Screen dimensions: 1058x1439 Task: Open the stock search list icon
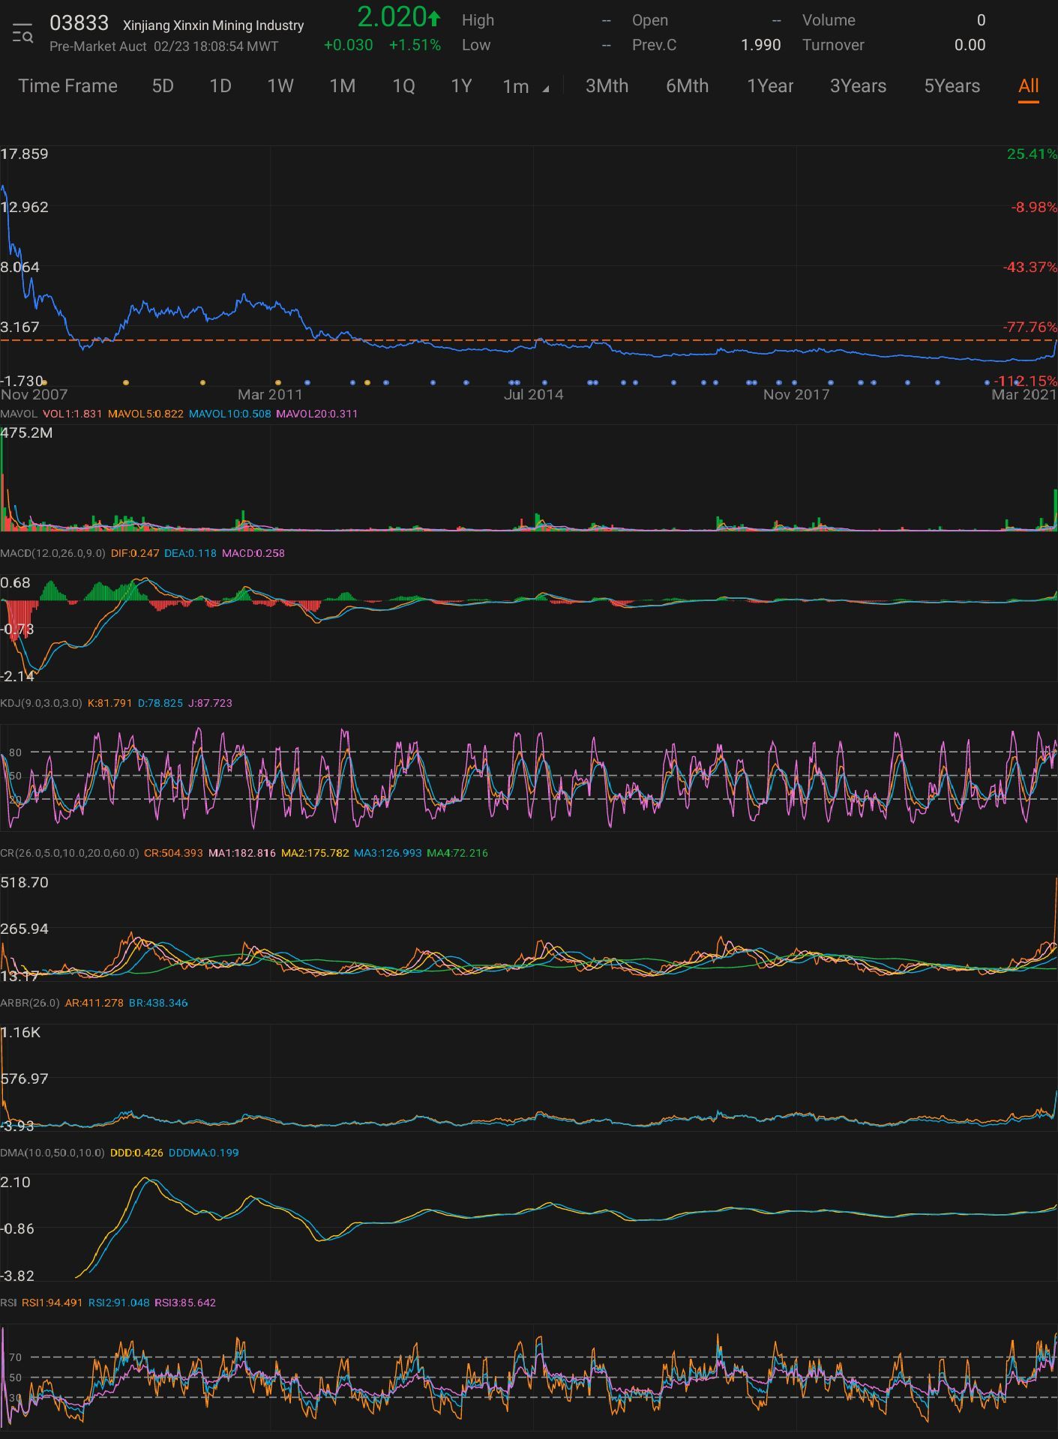coord(22,34)
